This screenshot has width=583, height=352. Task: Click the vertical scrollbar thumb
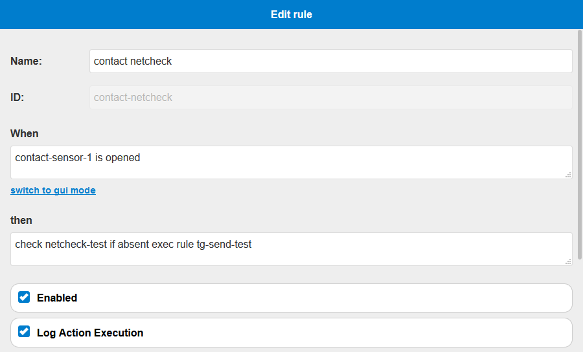(x=580, y=145)
